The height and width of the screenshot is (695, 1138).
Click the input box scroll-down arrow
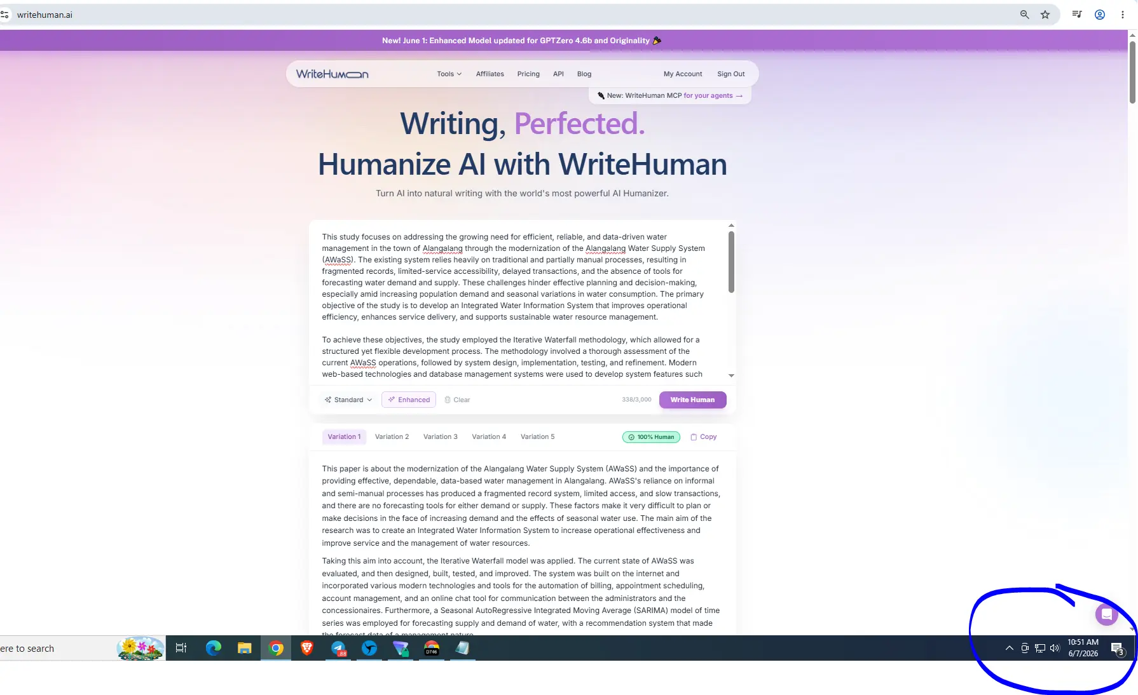point(731,375)
